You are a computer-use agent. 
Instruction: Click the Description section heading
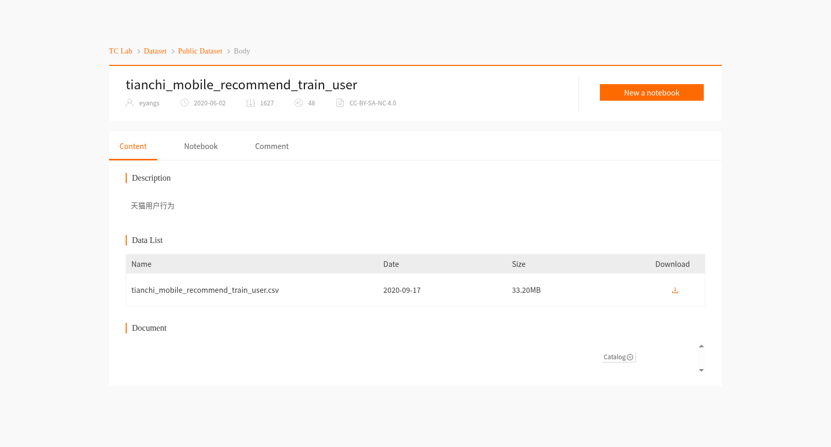(151, 178)
